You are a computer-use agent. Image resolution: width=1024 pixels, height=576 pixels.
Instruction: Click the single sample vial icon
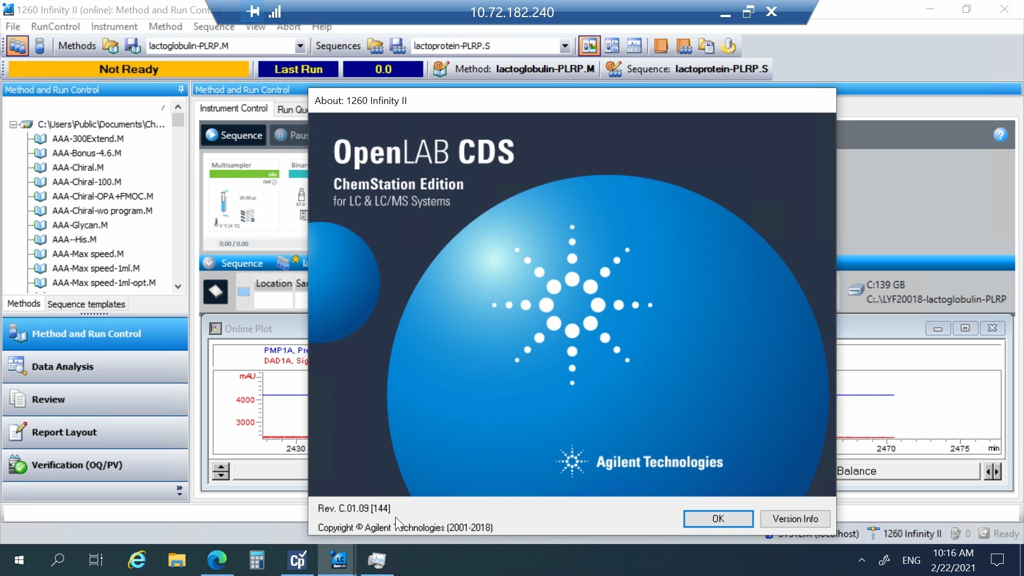[39, 46]
